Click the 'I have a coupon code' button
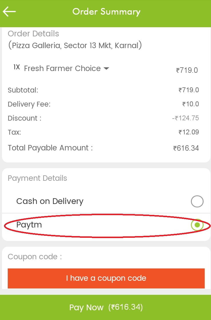The image size is (211, 320). pyautogui.click(x=106, y=278)
